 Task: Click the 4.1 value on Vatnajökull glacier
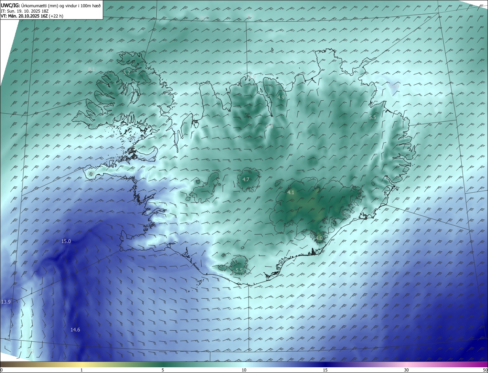point(291,193)
